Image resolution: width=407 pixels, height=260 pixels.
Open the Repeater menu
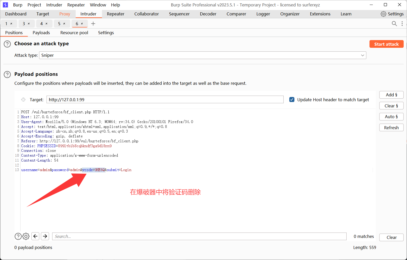pyautogui.click(x=76, y=5)
